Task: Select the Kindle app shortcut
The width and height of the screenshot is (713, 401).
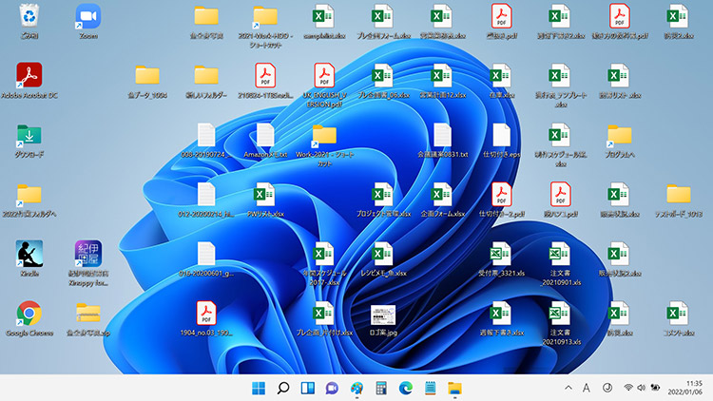Action: click(x=29, y=254)
